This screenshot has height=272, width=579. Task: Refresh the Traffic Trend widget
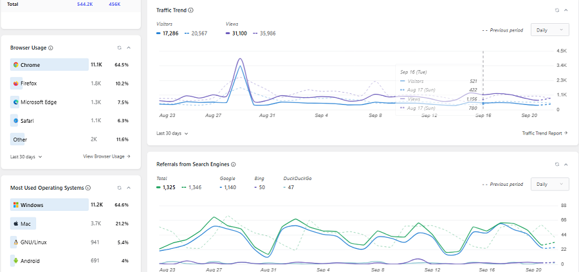coord(556,10)
